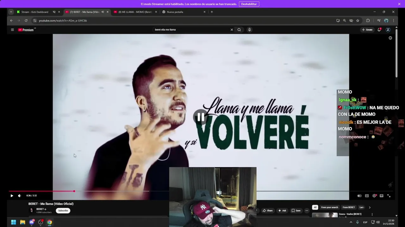
Task: Start voice search with microphone
Action: point(249,30)
